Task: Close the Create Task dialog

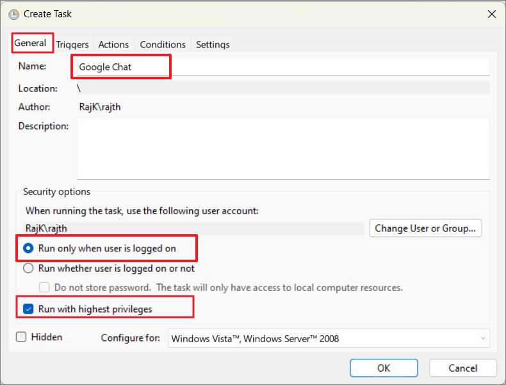Action: (x=491, y=14)
